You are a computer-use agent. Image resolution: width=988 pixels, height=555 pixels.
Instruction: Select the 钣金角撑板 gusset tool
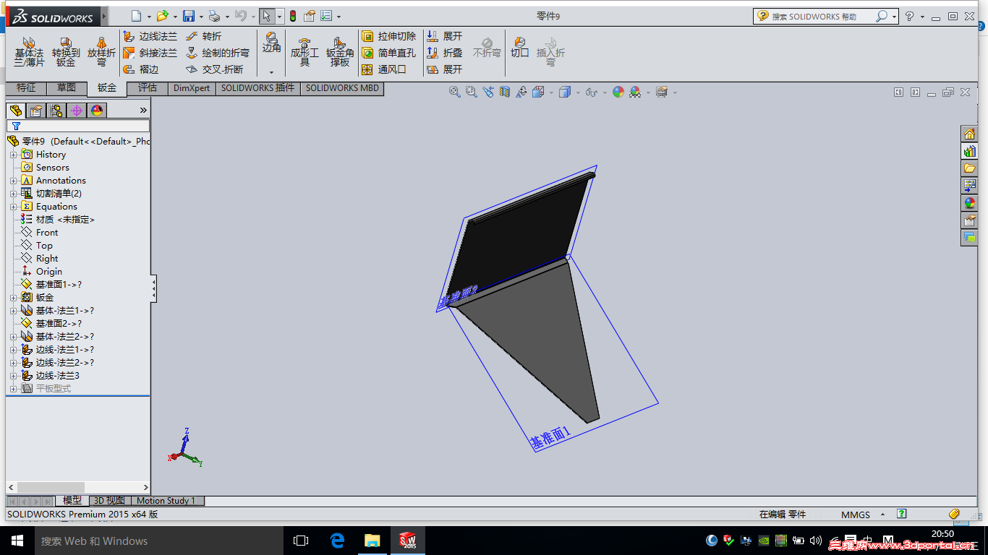pyautogui.click(x=340, y=52)
